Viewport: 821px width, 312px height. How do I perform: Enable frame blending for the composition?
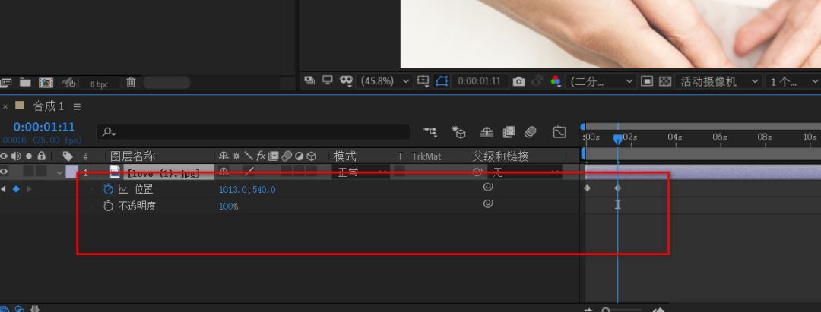[x=509, y=132]
